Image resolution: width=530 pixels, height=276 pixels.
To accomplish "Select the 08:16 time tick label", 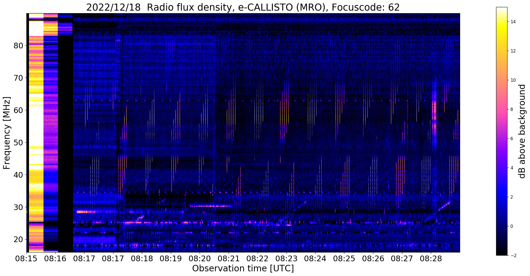I will [x=55, y=259].
